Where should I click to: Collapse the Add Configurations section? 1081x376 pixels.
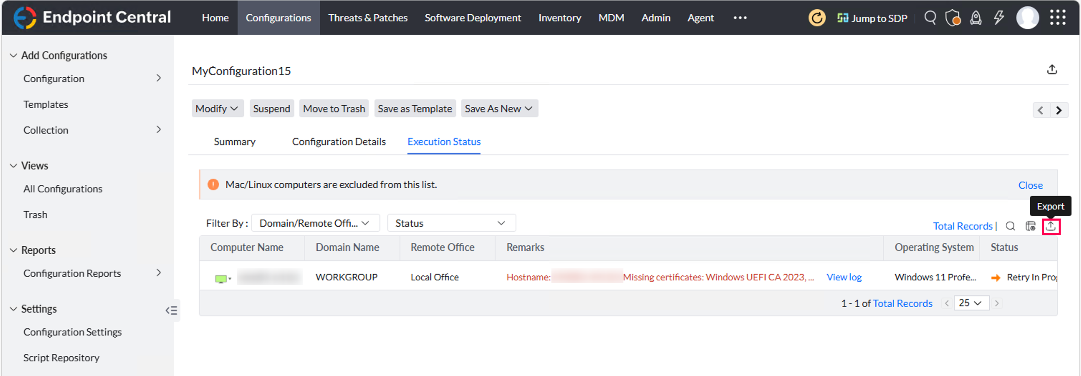pos(13,56)
